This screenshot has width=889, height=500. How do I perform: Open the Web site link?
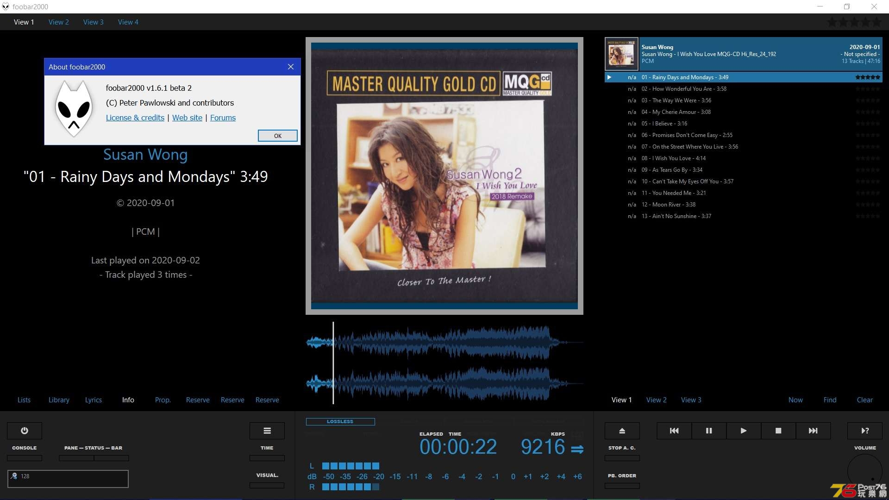187,118
